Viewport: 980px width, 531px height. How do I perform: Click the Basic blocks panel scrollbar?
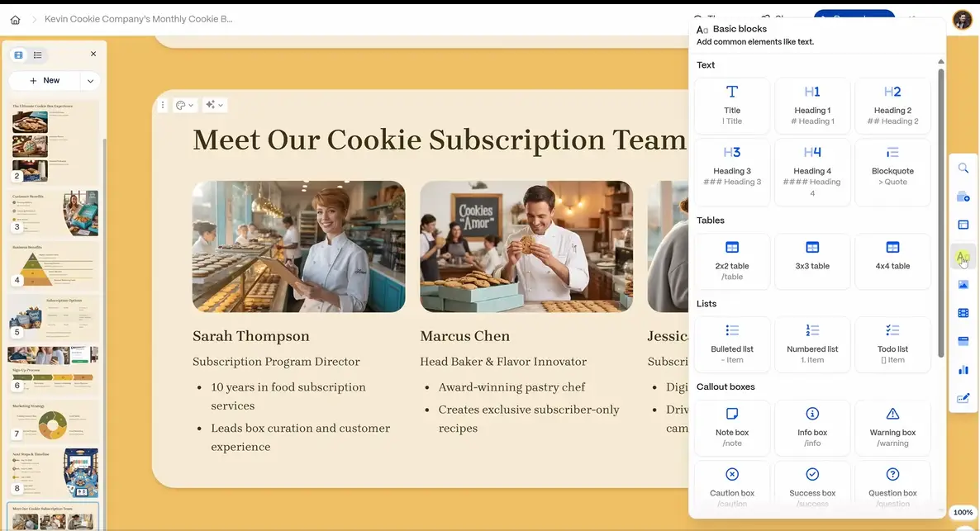(940, 212)
